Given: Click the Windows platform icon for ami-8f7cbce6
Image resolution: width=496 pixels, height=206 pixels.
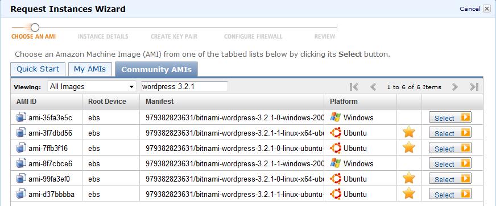Looking at the screenshot, I should tap(335, 163).
